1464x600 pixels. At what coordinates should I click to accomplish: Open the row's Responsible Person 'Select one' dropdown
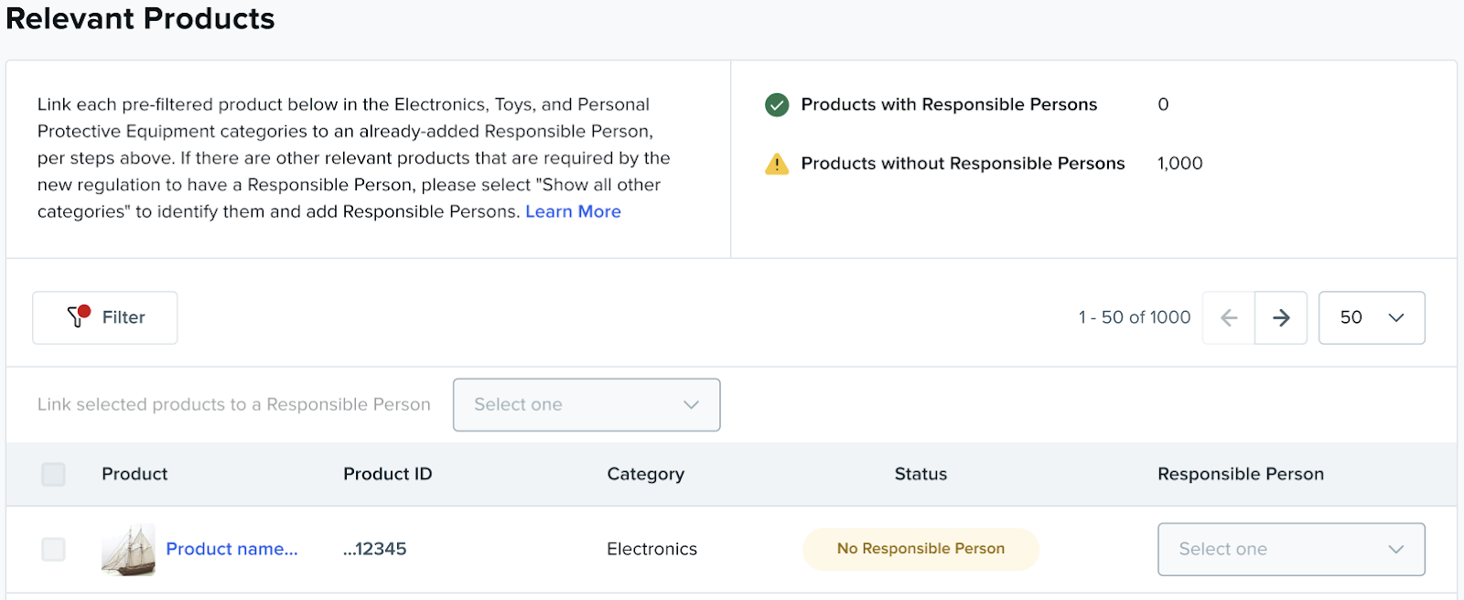point(1290,549)
